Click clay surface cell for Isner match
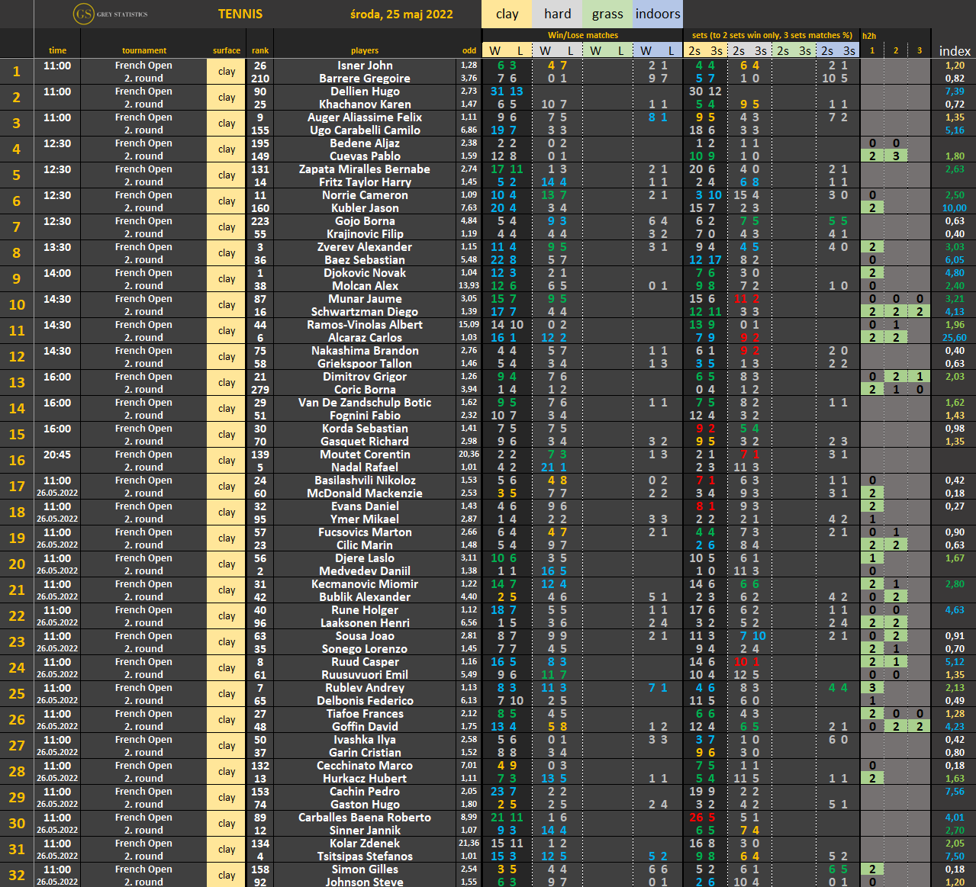976x887 pixels. (x=227, y=72)
